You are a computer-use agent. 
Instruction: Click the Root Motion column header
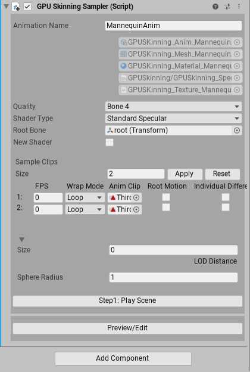(x=167, y=186)
